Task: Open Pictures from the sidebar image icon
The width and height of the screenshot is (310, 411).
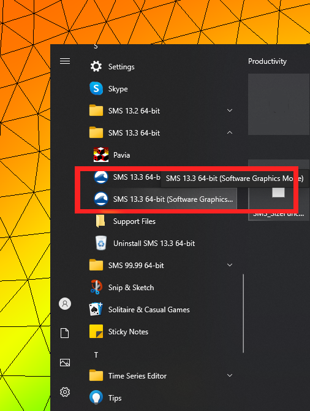Action: (65, 363)
